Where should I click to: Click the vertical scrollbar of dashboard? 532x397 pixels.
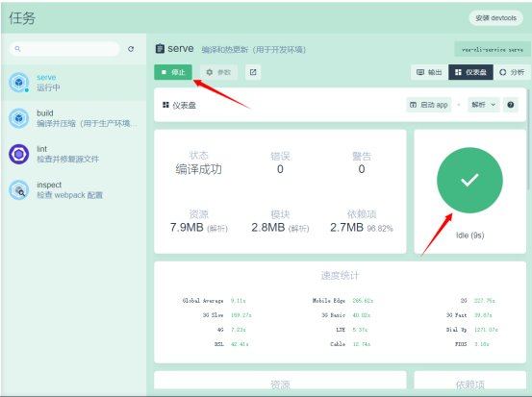pyautogui.click(x=528, y=139)
